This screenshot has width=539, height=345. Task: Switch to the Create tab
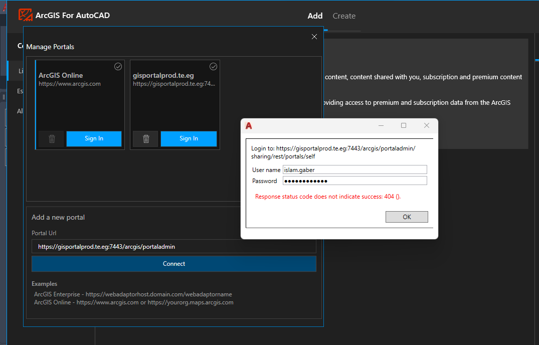point(344,16)
